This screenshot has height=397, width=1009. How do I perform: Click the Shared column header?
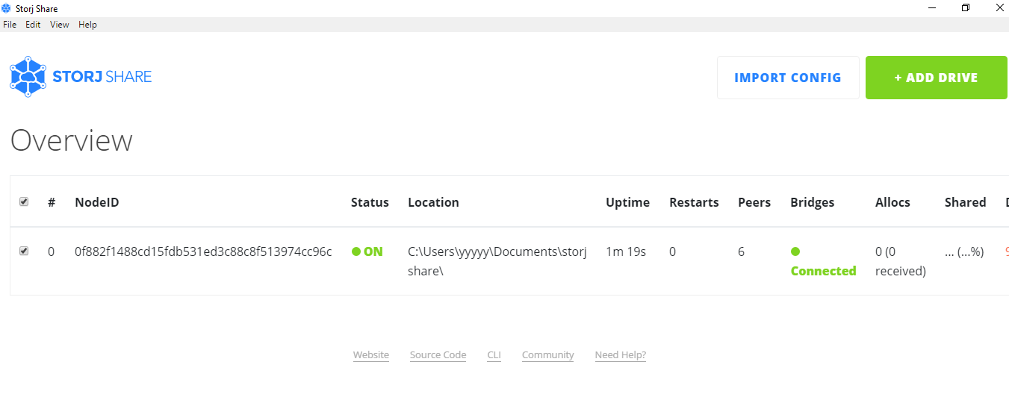pyautogui.click(x=965, y=202)
